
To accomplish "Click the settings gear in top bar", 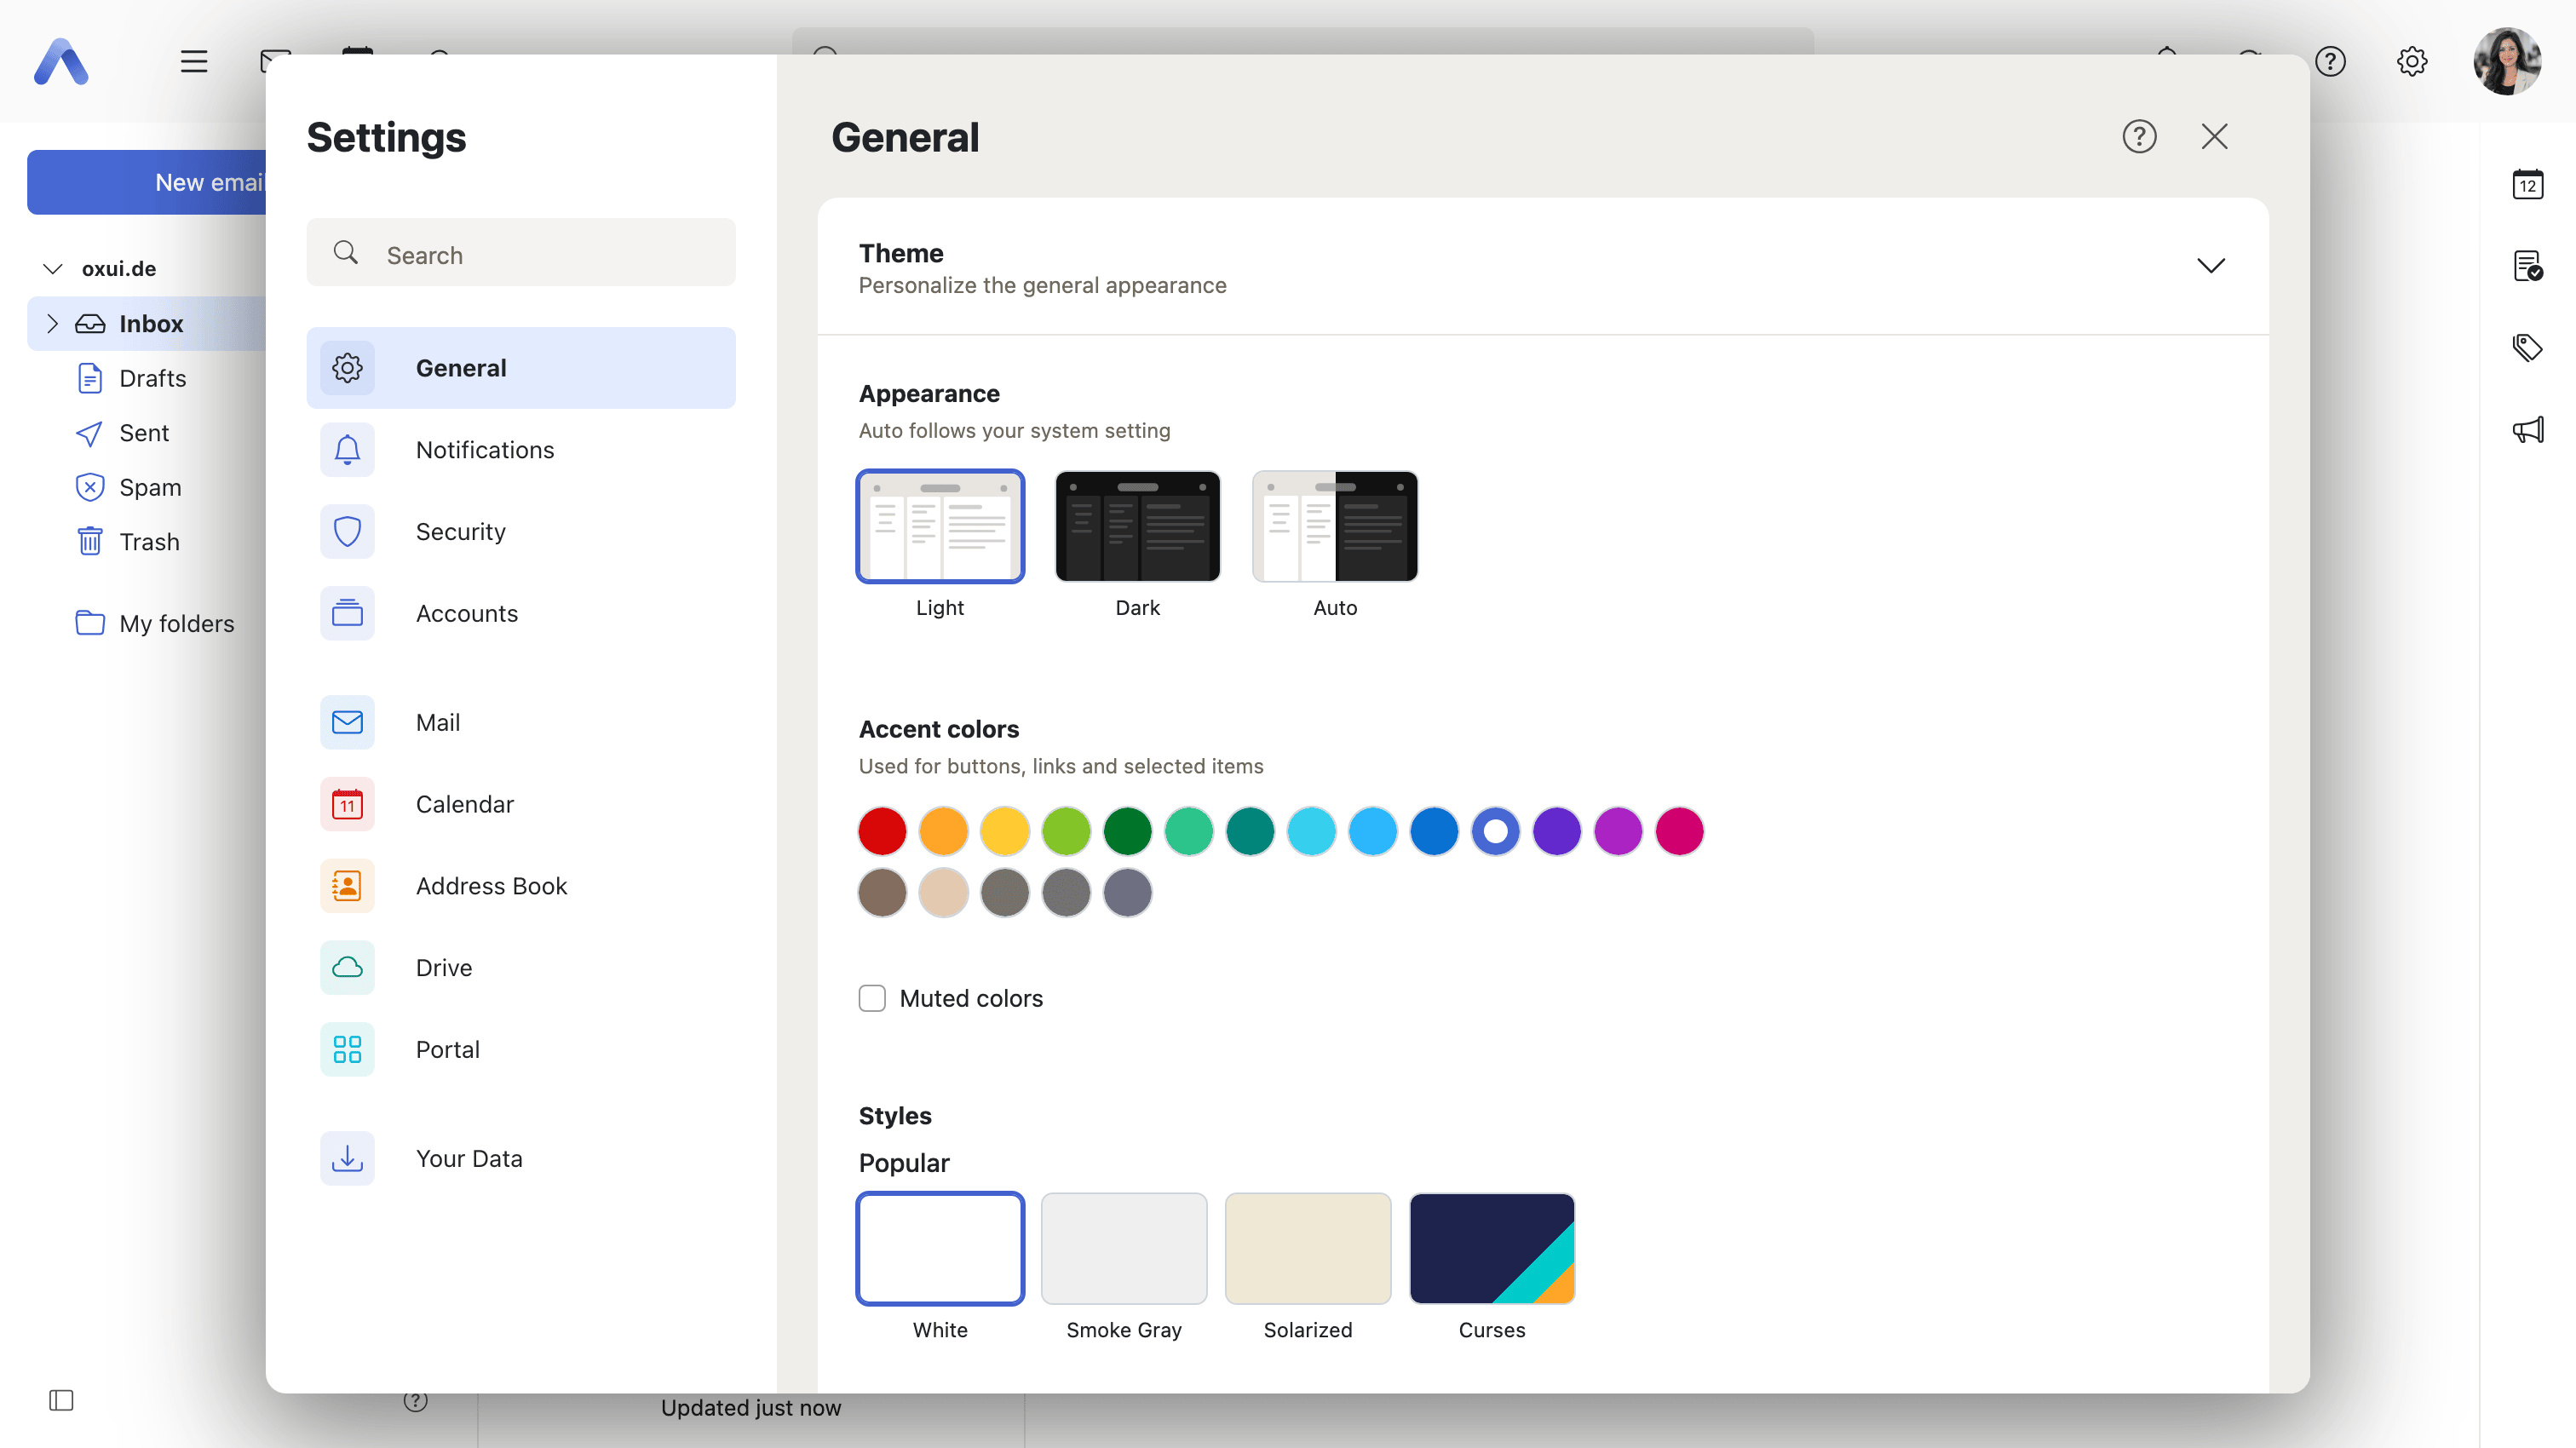I will [x=2411, y=61].
